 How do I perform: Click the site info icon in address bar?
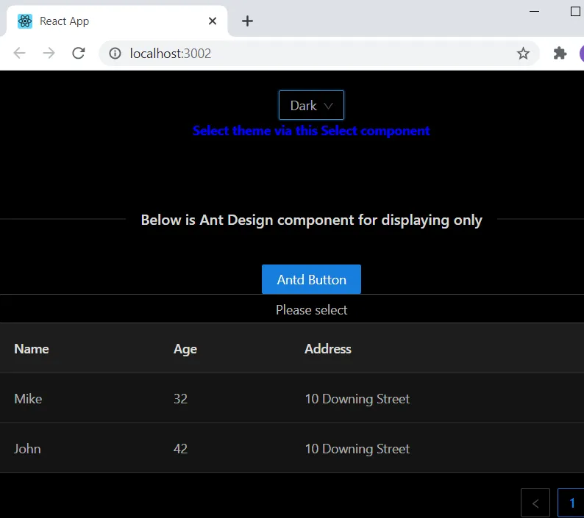(115, 54)
